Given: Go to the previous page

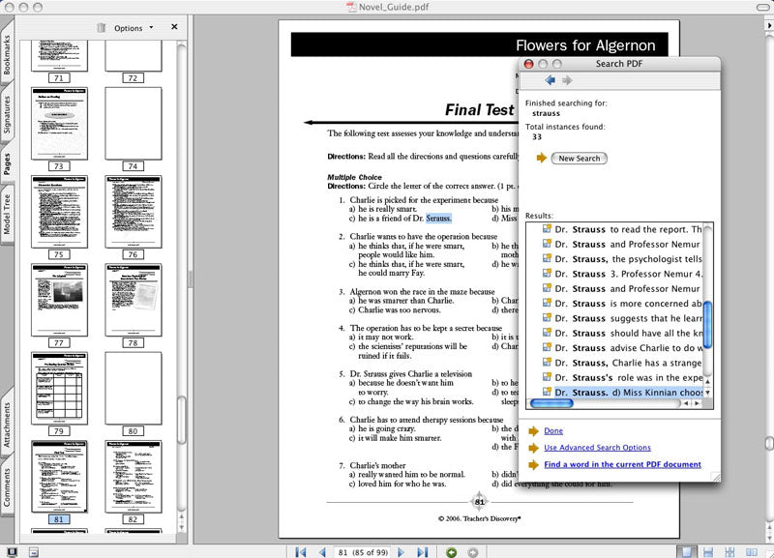Looking at the screenshot, I should point(319,551).
